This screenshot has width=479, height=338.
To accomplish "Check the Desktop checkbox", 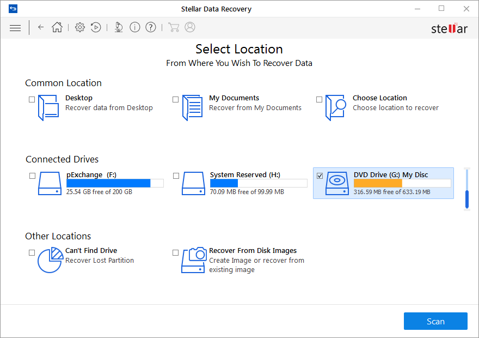I will (32, 99).
